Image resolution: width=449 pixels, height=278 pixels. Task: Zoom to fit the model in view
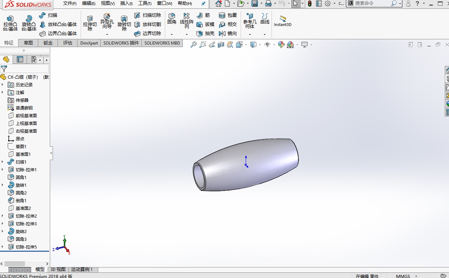193,45
